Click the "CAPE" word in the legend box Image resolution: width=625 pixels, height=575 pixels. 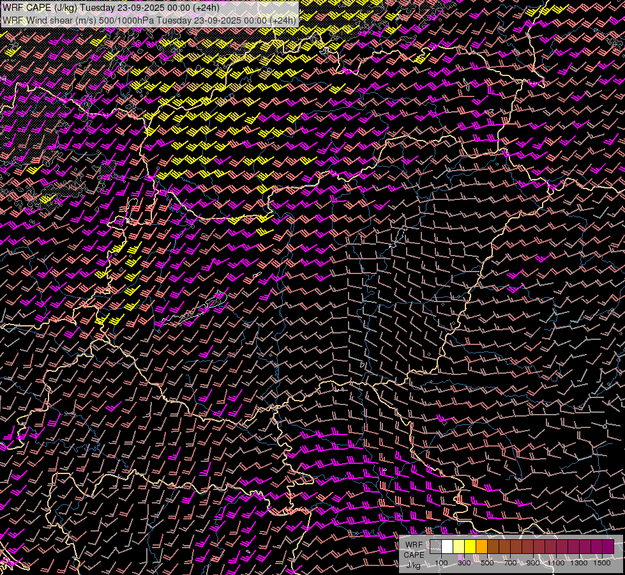point(414,555)
